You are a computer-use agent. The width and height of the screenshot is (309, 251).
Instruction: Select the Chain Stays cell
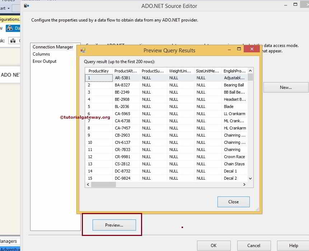coord(234,164)
